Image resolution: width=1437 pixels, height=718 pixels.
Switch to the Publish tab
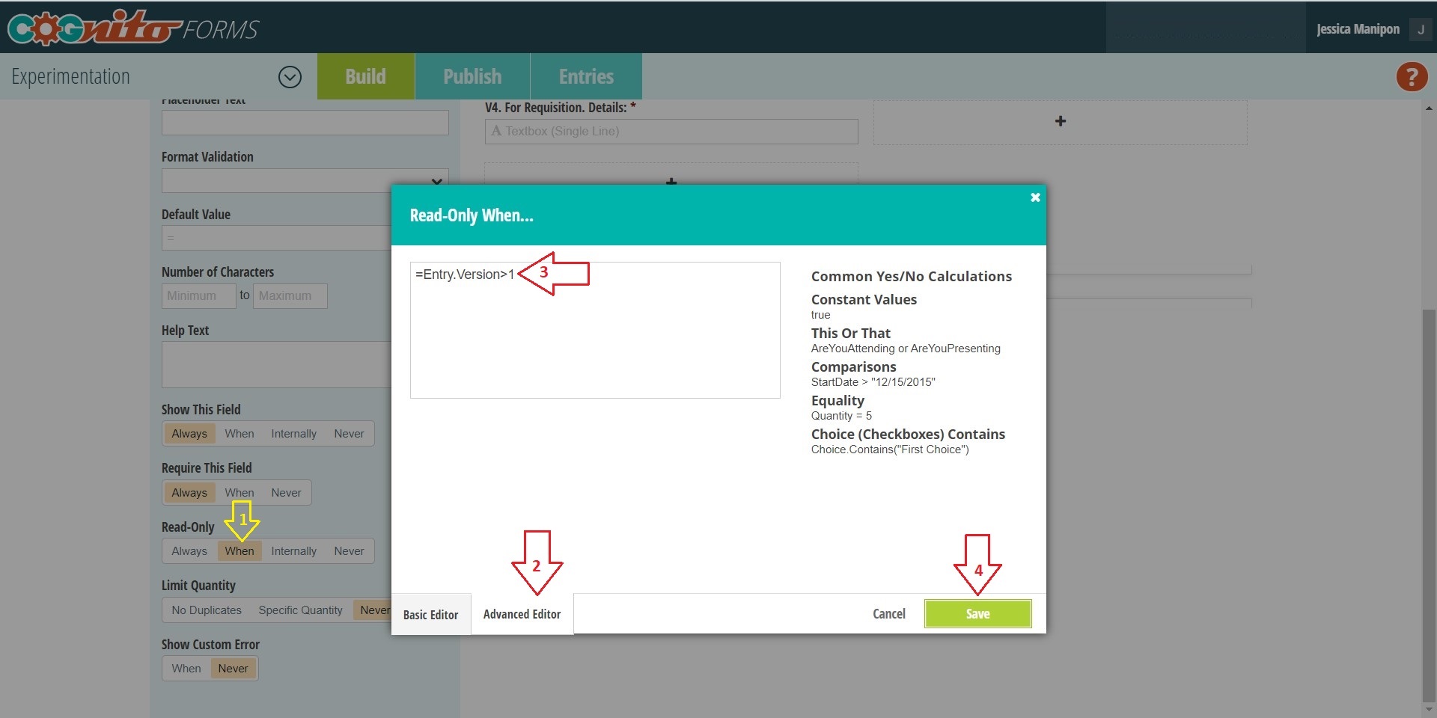[472, 76]
